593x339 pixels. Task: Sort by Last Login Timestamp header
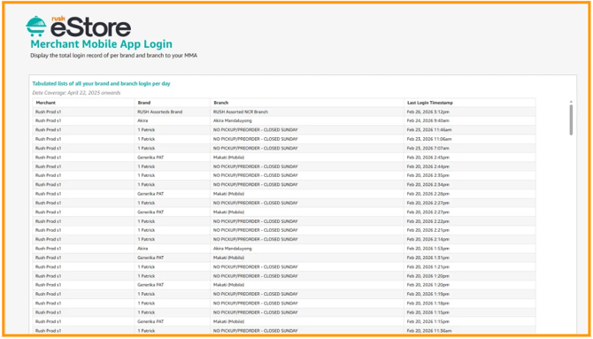[x=429, y=103]
